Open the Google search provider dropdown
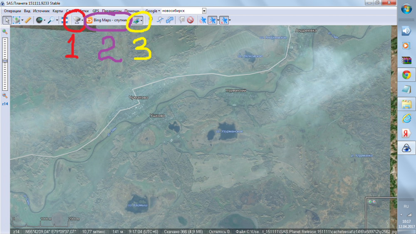 153,11
